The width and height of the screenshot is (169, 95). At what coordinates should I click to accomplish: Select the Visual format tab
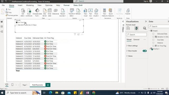click(x=129, y=40)
